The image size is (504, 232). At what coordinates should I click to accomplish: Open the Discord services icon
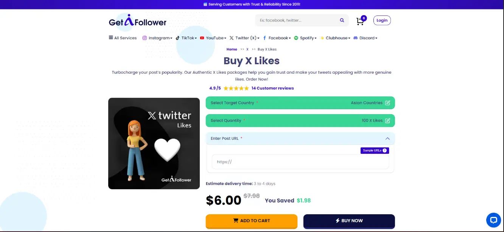(355, 38)
